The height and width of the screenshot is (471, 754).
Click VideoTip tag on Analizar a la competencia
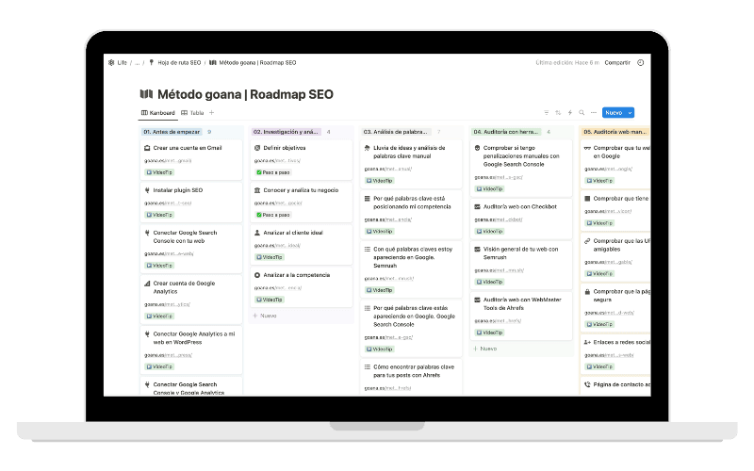pos(270,300)
